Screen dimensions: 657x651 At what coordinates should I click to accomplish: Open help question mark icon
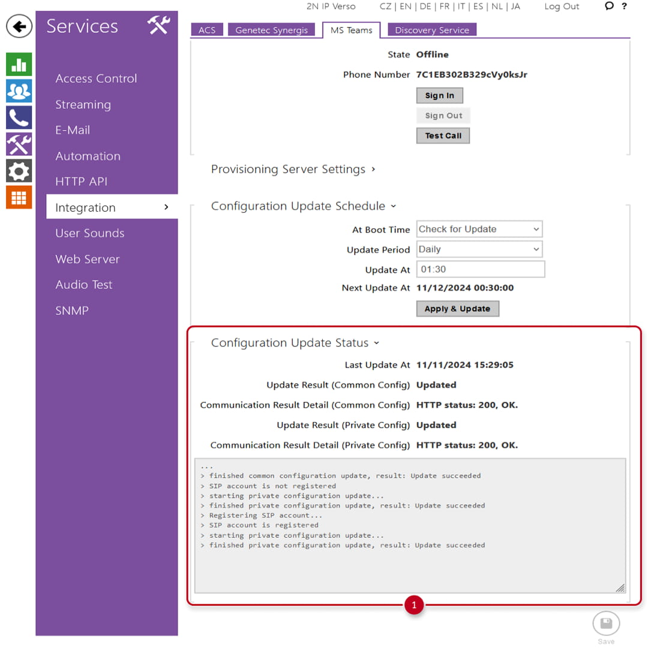[625, 6]
